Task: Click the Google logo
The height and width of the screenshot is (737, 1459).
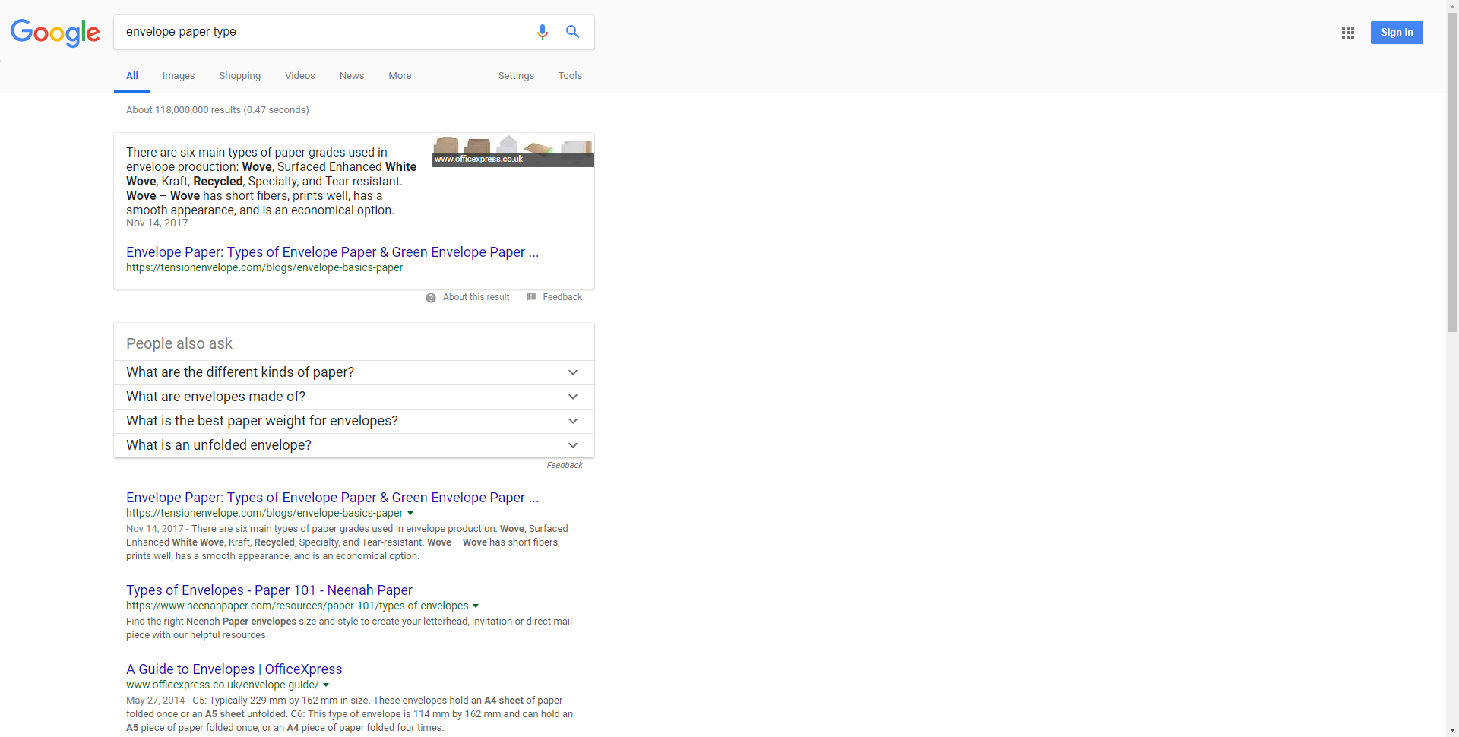Action: pyautogui.click(x=55, y=33)
